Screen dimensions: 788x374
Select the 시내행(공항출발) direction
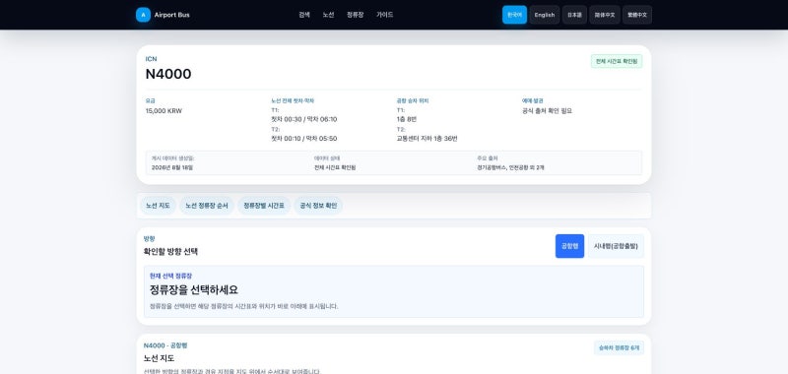pos(616,246)
